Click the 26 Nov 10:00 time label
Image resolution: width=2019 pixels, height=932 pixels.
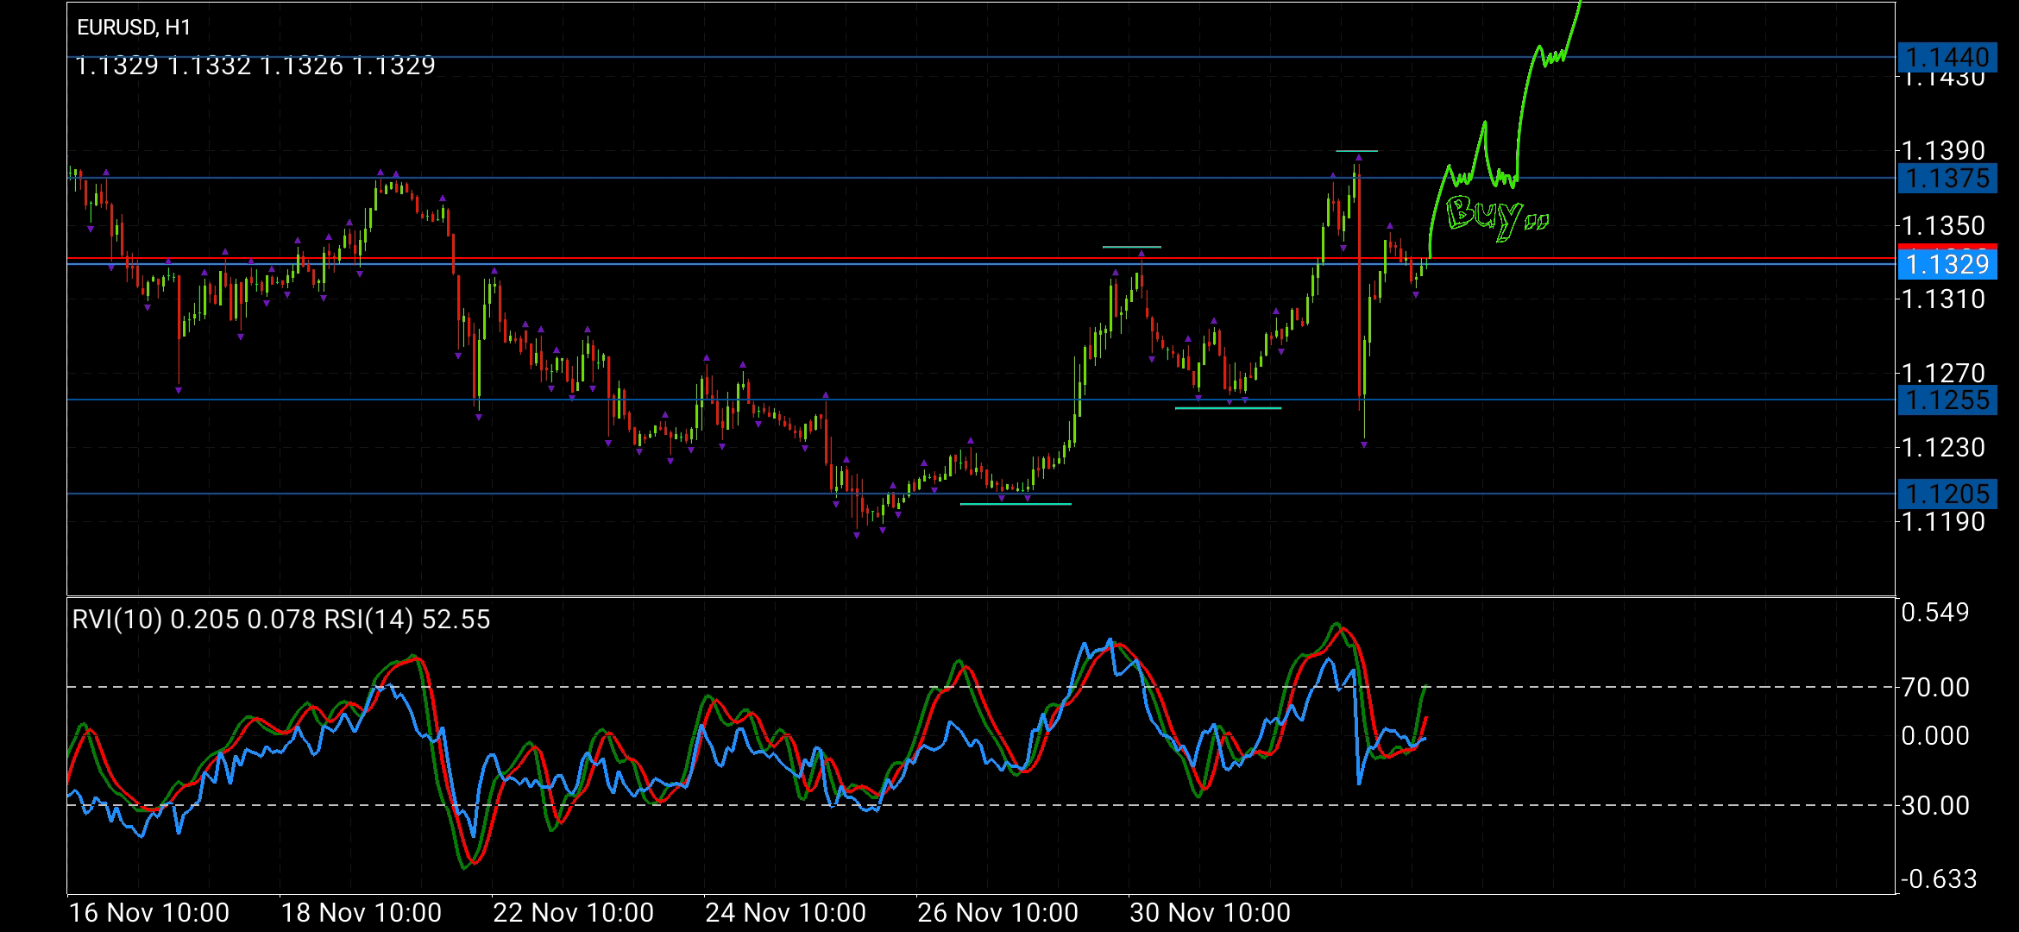tap(997, 913)
